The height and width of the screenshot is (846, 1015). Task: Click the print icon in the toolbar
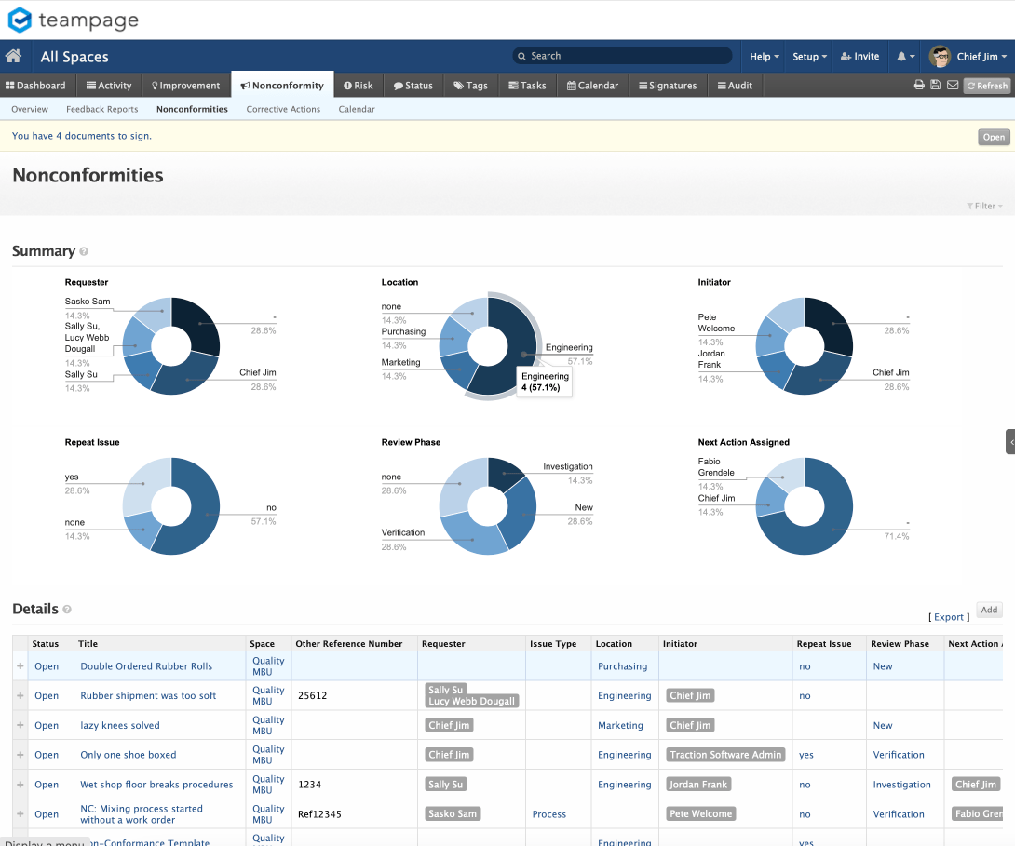tap(919, 86)
